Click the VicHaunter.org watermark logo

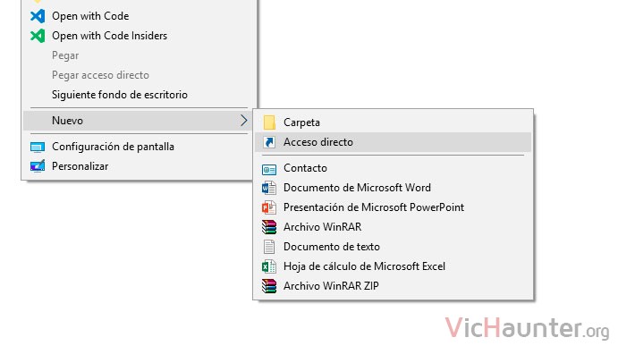528,328
